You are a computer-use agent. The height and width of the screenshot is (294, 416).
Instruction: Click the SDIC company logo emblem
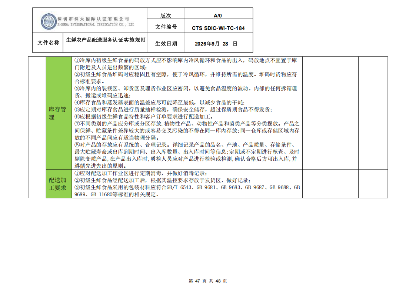(49, 21)
